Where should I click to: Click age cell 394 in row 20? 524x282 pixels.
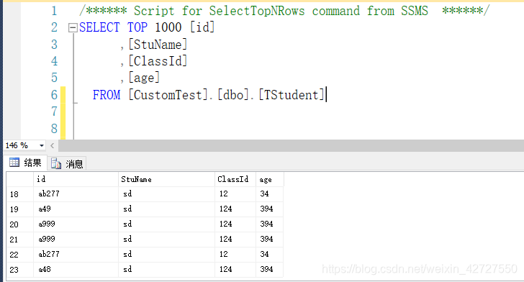tap(270, 224)
